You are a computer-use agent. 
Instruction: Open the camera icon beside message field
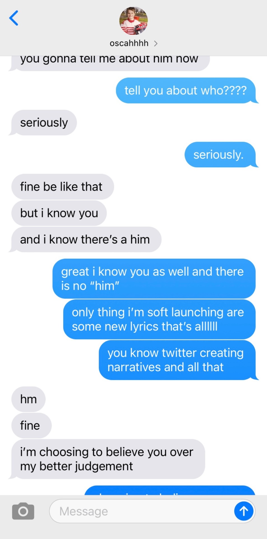click(x=23, y=511)
